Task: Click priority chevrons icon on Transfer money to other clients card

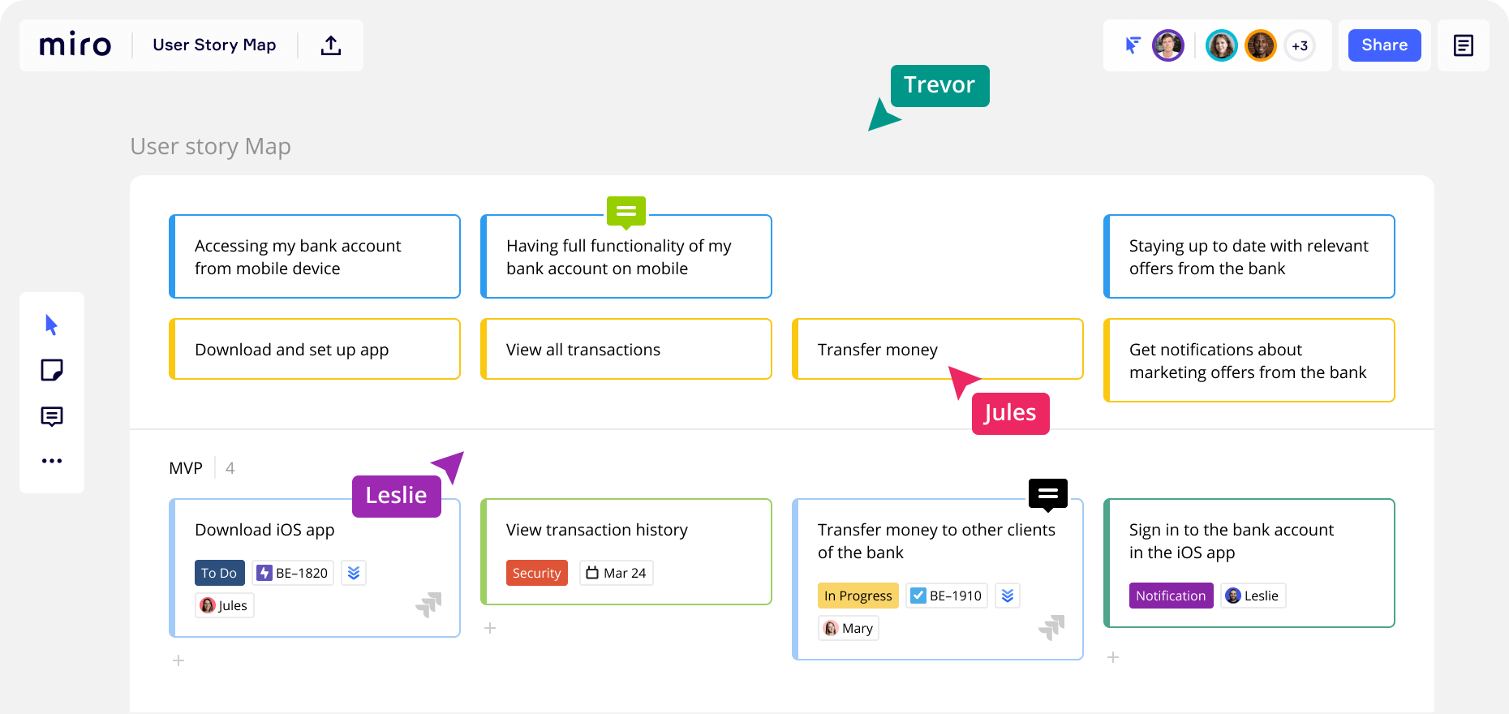Action: tap(1008, 596)
